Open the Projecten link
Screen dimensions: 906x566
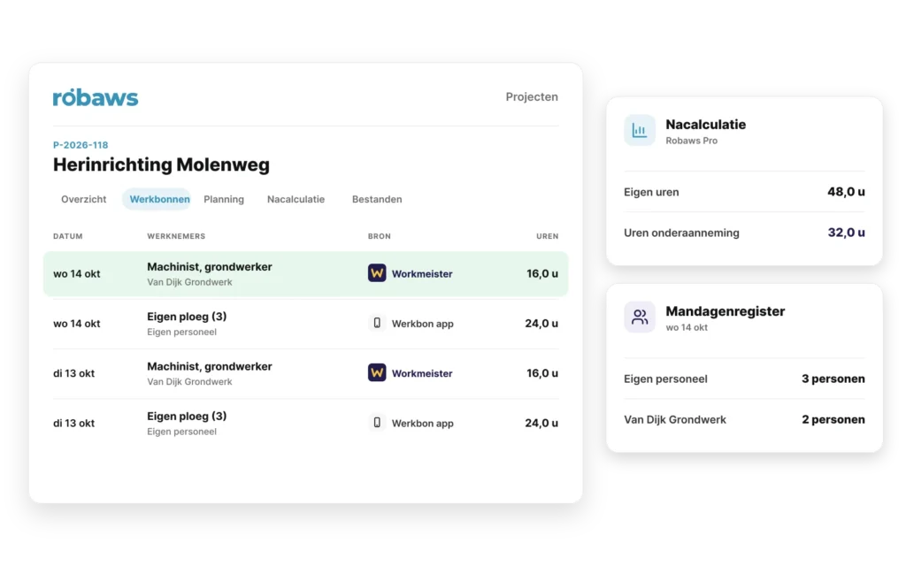tap(532, 97)
